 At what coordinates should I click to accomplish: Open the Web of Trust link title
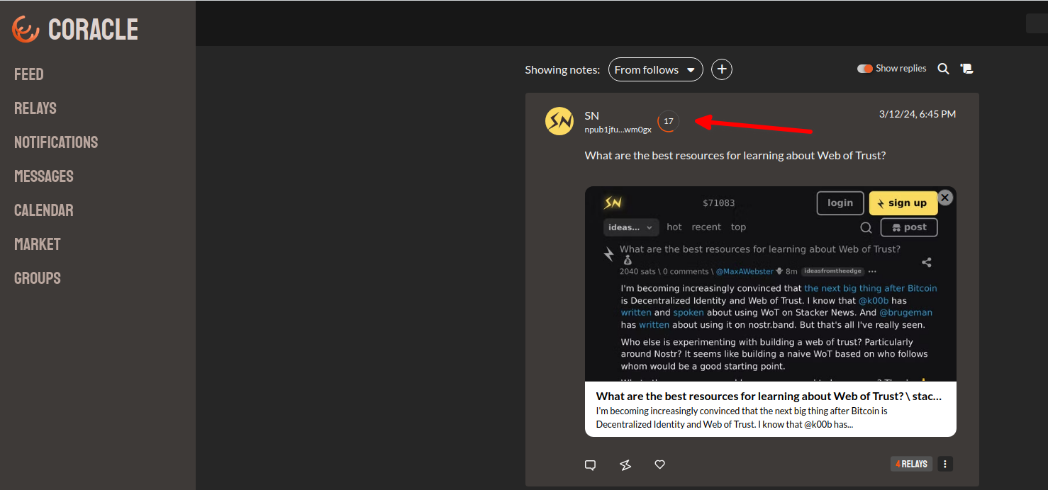769,397
